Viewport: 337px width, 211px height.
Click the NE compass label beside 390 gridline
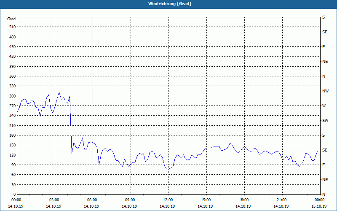[325, 62]
